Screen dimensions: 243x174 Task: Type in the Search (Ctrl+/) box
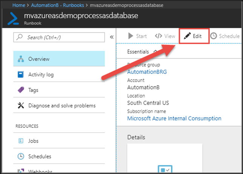60,37
